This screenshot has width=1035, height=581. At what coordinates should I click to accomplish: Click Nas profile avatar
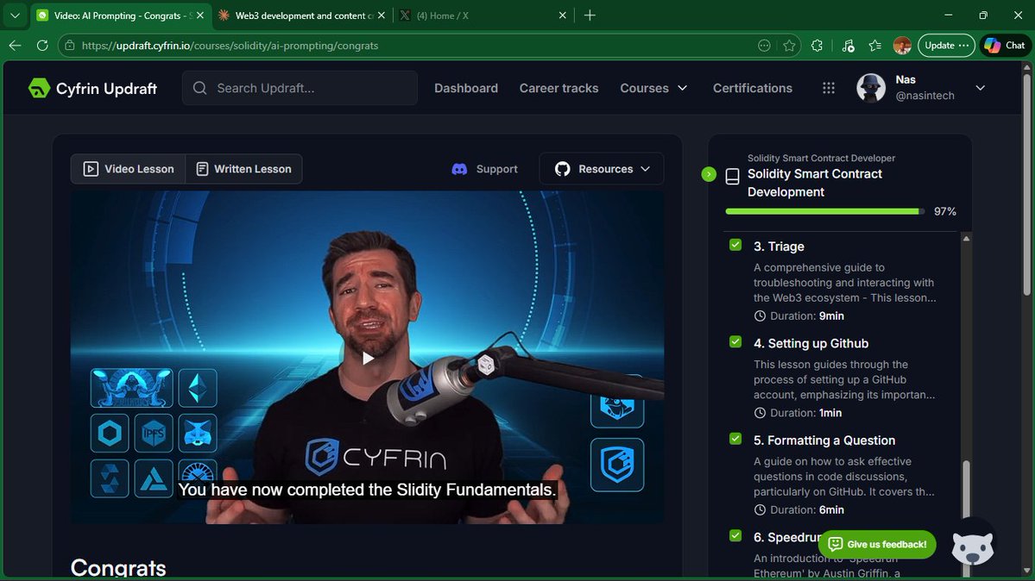coord(871,88)
